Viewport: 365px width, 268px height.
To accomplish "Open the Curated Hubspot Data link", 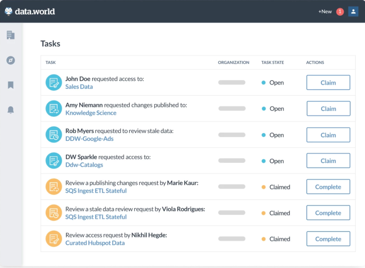I will (x=95, y=243).
